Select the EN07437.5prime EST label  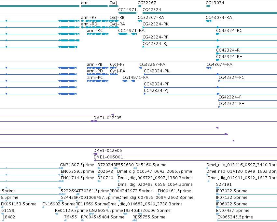(233, 211)
